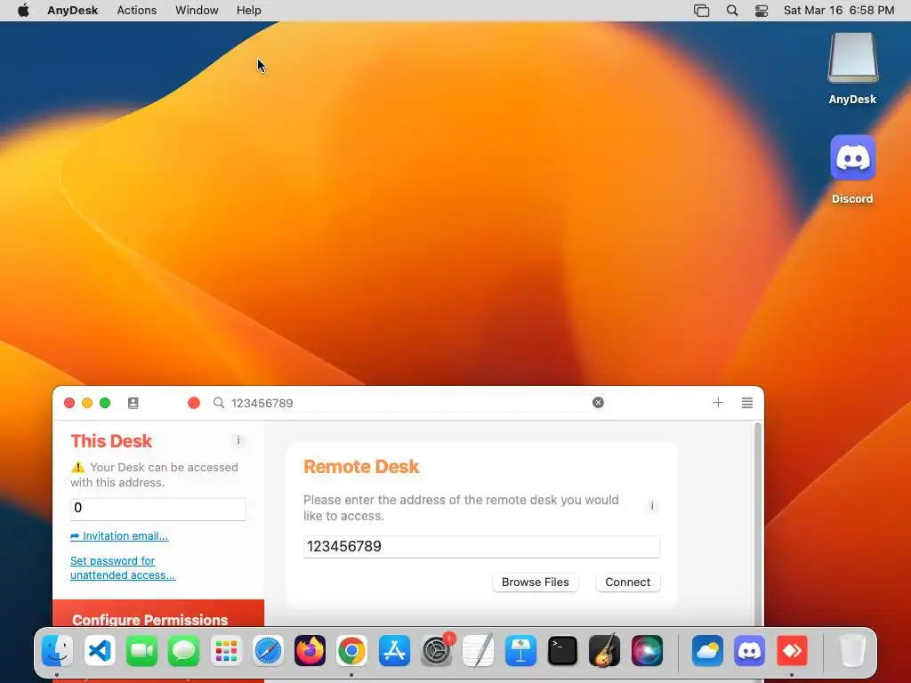This screenshot has width=911, height=683.
Task: Click the Connect button
Action: pyautogui.click(x=627, y=582)
